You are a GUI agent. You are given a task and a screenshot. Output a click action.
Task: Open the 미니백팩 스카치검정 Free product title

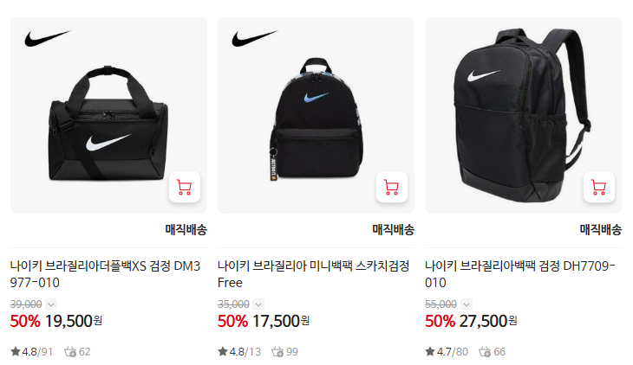click(x=314, y=274)
